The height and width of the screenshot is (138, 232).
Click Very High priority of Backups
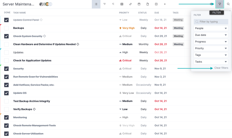click(x=127, y=28)
